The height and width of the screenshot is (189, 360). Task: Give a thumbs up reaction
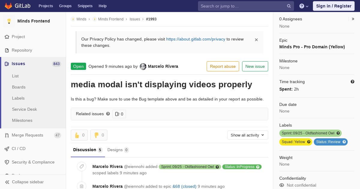[x=79, y=135]
